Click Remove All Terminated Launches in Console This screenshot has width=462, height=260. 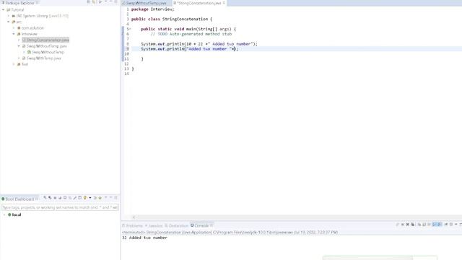click(412, 225)
